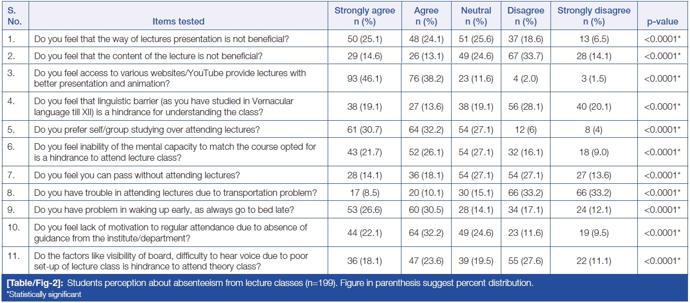Viewport: 690px width, 303px height.
Task: Click the "Disagree n (%)" column header
Action: tap(525, 16)
